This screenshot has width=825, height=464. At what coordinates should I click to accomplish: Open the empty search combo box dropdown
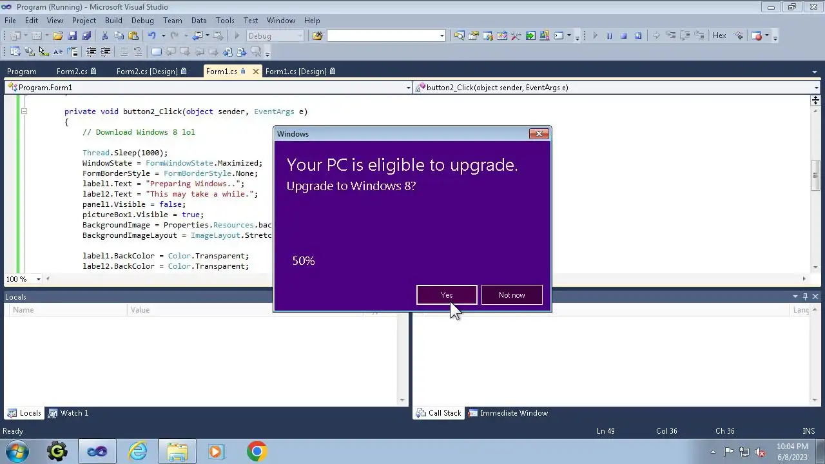click(x=442, y=36)
